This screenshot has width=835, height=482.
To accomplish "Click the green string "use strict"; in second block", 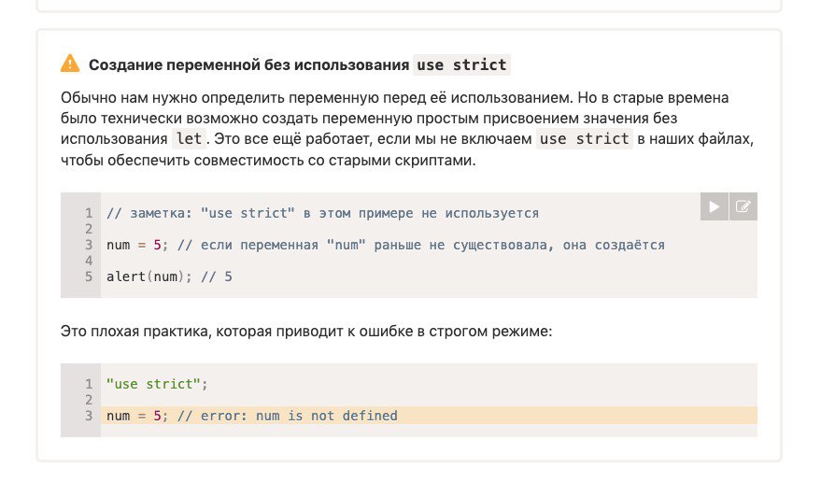I will (157, 384).
